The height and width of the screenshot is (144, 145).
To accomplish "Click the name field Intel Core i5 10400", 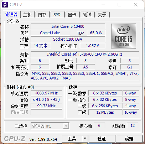I will tap(68, 26).
